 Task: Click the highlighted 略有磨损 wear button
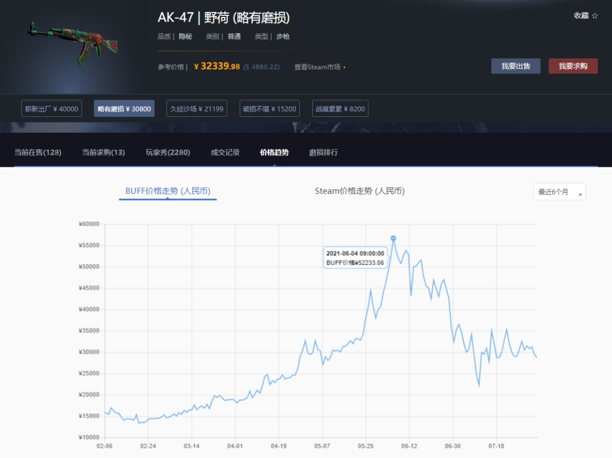click(x=124, y=108)
